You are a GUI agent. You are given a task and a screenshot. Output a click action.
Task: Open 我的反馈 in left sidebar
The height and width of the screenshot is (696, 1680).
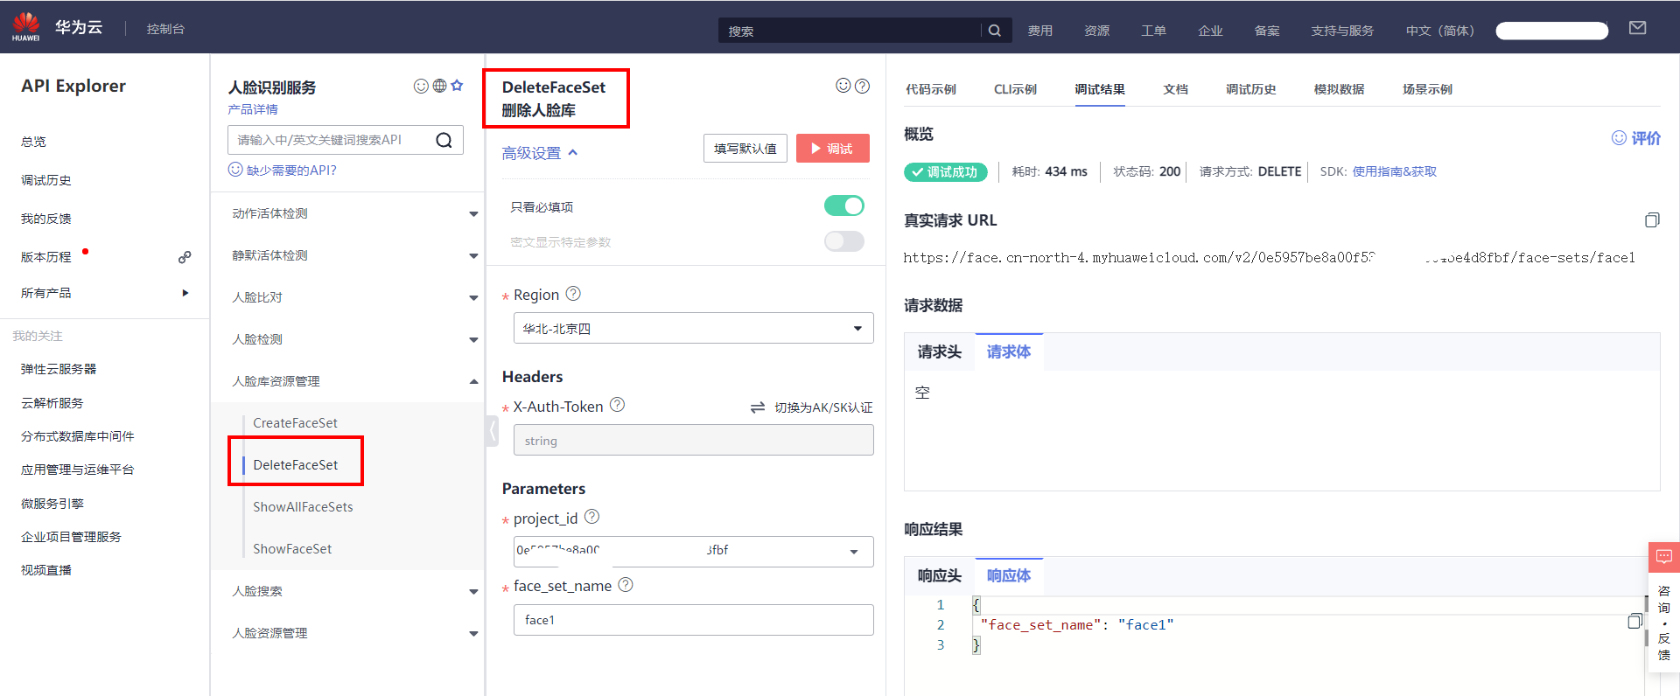pos(46,219)
